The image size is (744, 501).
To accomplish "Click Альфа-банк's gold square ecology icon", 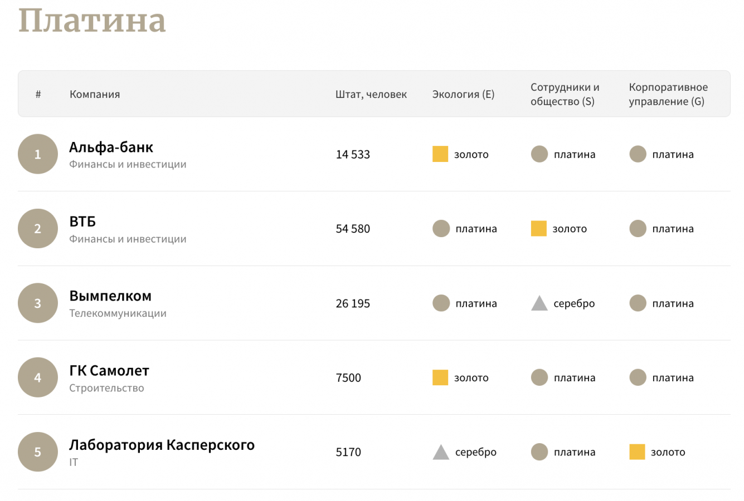I will [440, 154].
